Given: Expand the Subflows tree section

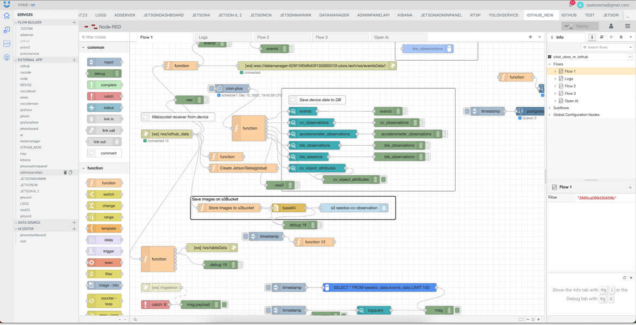Looking at the screenshot, I should [x=550, y=108].
